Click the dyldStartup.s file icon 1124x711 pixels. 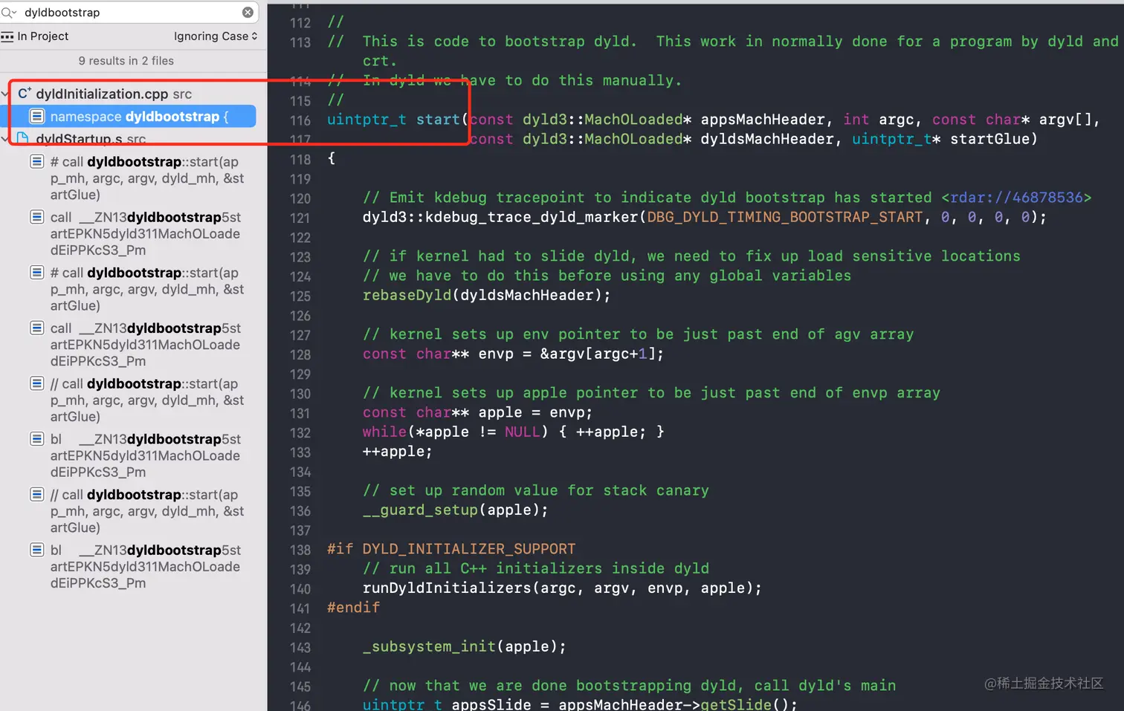(x=23, y=139)
